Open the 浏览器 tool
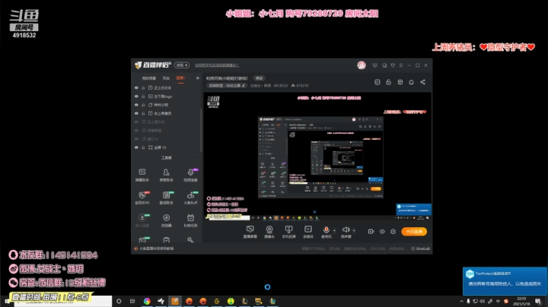The image size is (548, 307). [x=167, y=220]
